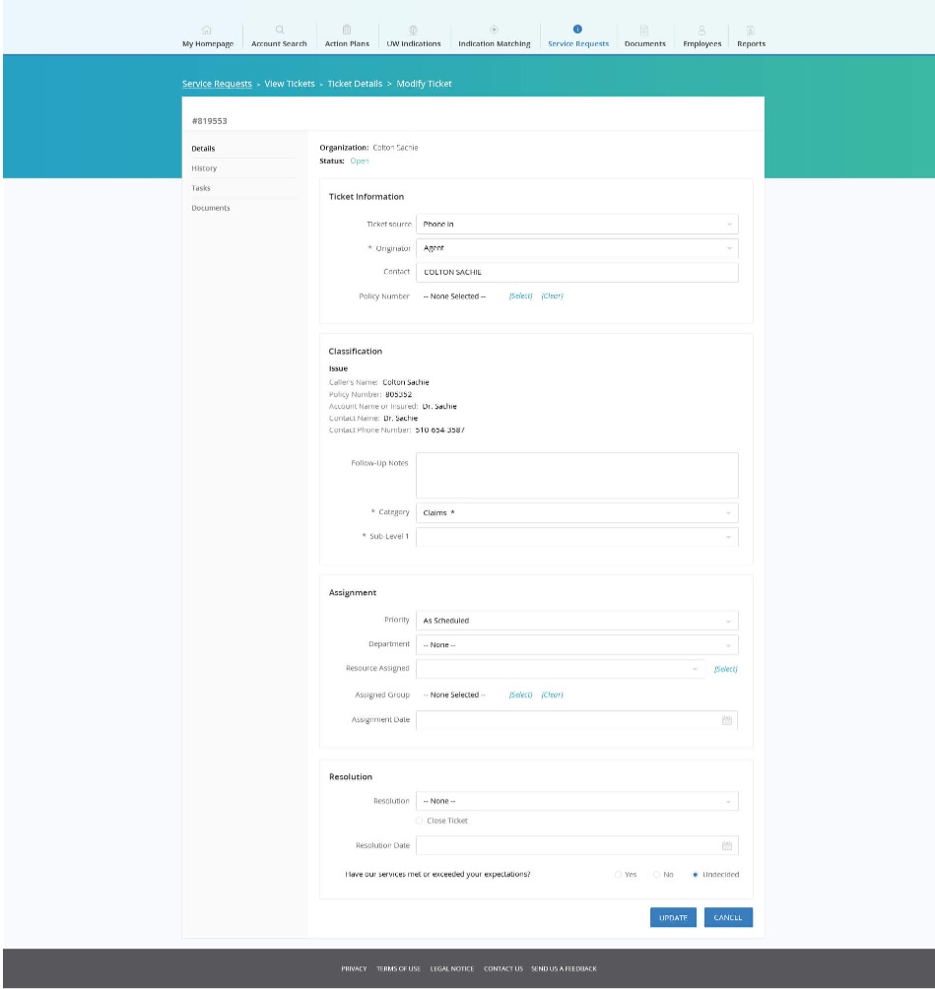Select Yes for services met expectations
Screen dimensions: 935x989
click(618, 874)
